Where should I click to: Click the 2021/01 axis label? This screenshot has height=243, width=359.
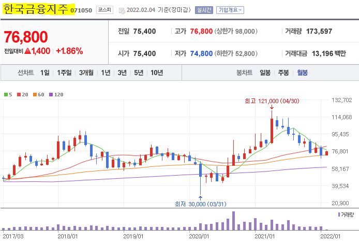pos(265,236)
